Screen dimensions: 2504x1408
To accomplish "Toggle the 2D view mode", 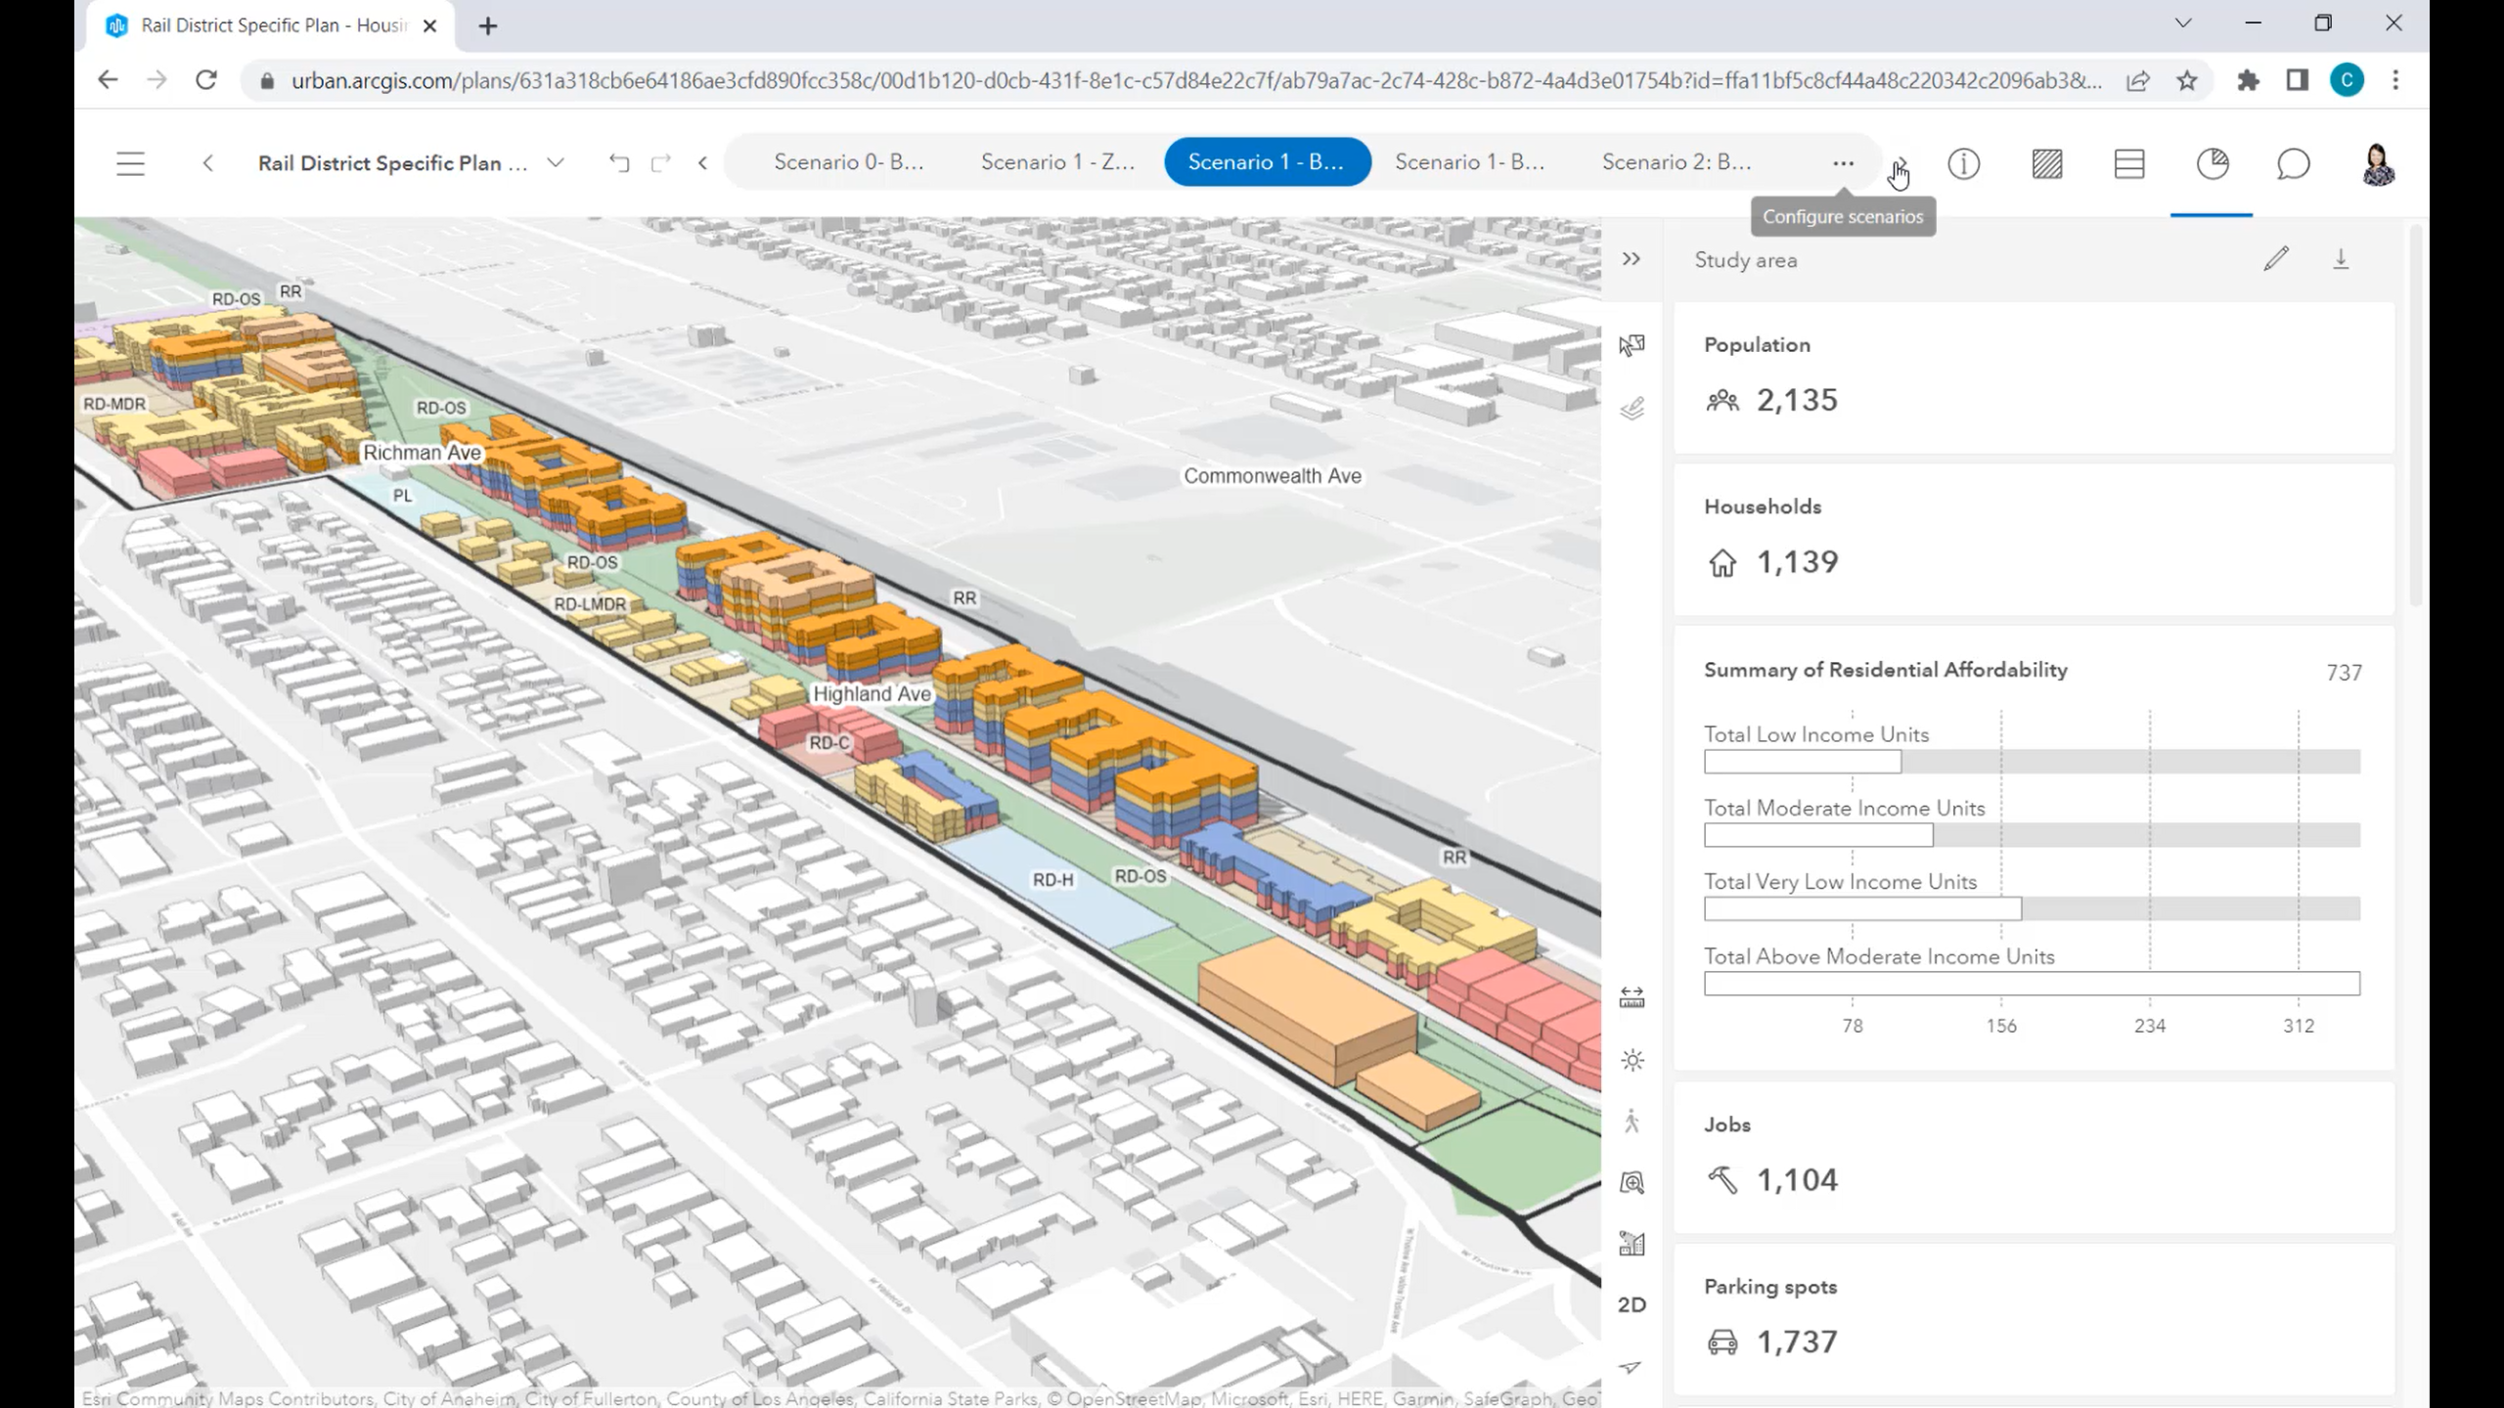I will 1632,1304.
